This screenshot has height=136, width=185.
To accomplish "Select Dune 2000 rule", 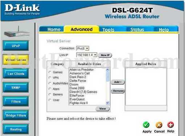I will [x=77, y=88].
